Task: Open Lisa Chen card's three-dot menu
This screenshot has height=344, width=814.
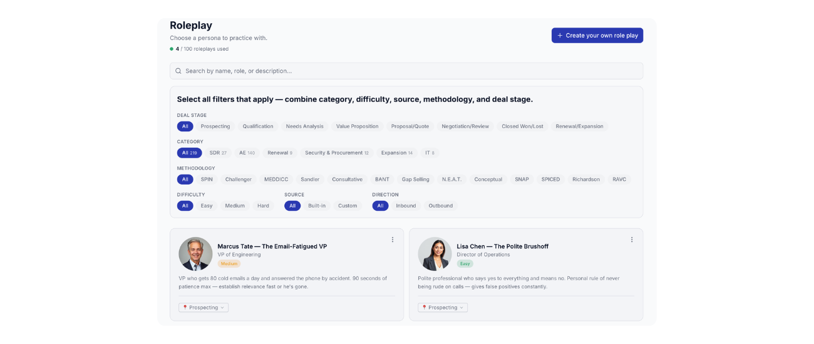Action: tap(632, 240)
